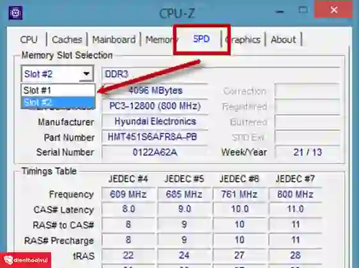Switch to the Graphics tab
The width and height of the screenshot is (359, 268).
(x=243, y=40)
